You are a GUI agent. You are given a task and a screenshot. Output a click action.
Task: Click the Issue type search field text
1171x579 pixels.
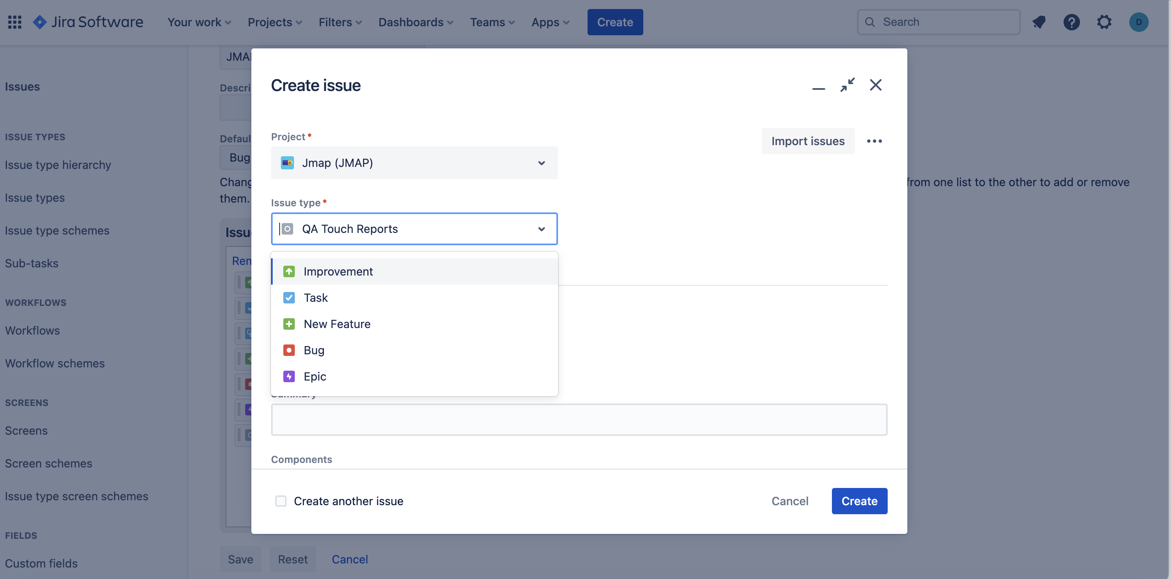(x=350, y=228)
